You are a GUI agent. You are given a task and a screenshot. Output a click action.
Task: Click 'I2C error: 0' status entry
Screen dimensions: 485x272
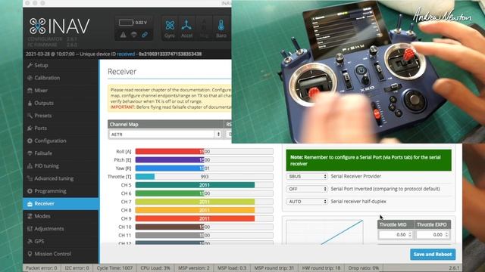click(77, 268)
